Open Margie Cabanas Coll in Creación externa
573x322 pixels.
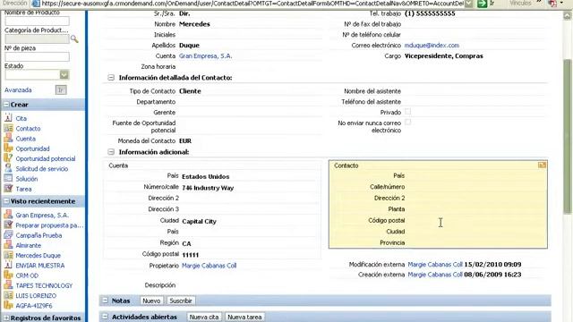[x=435, y=275]
